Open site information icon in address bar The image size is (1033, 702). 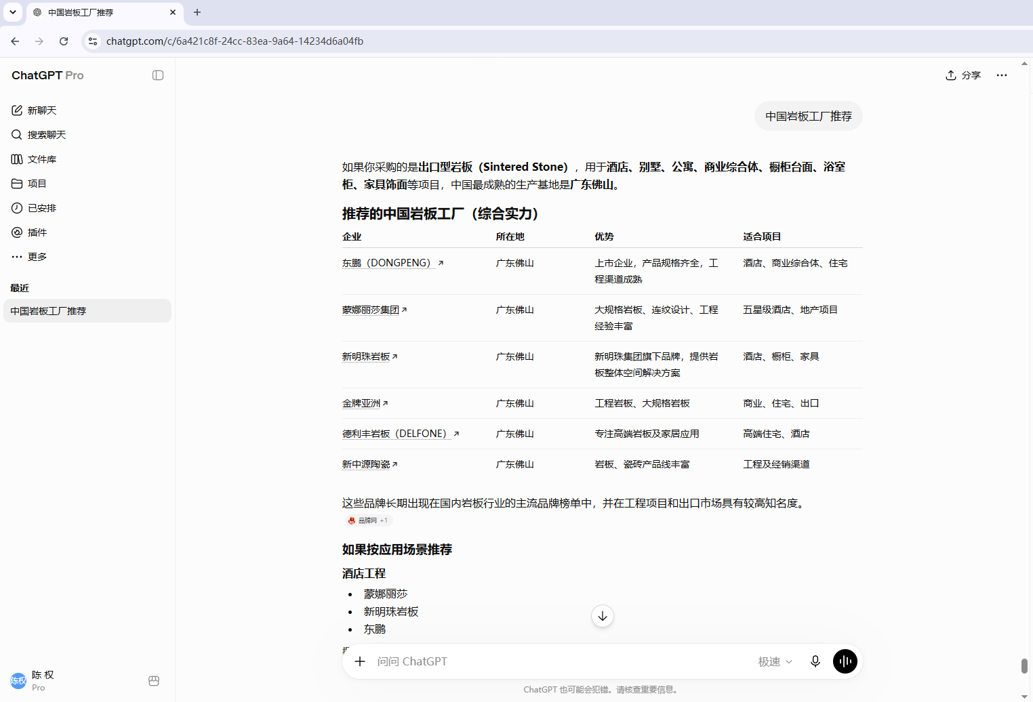pos(93,41)
